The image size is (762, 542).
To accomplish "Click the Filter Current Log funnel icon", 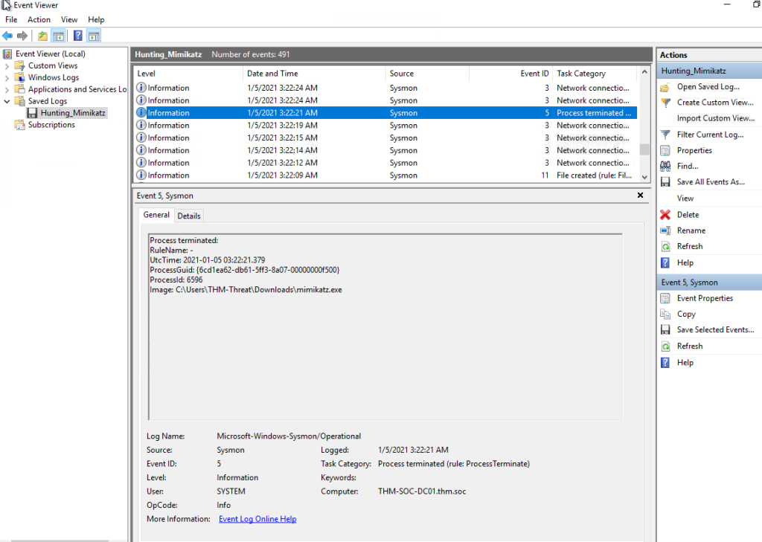I will pos(665,135).
